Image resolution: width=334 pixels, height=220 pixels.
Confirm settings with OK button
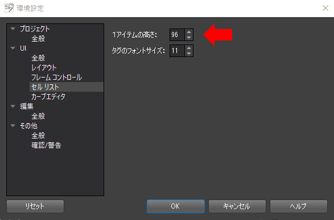[176, 206]
